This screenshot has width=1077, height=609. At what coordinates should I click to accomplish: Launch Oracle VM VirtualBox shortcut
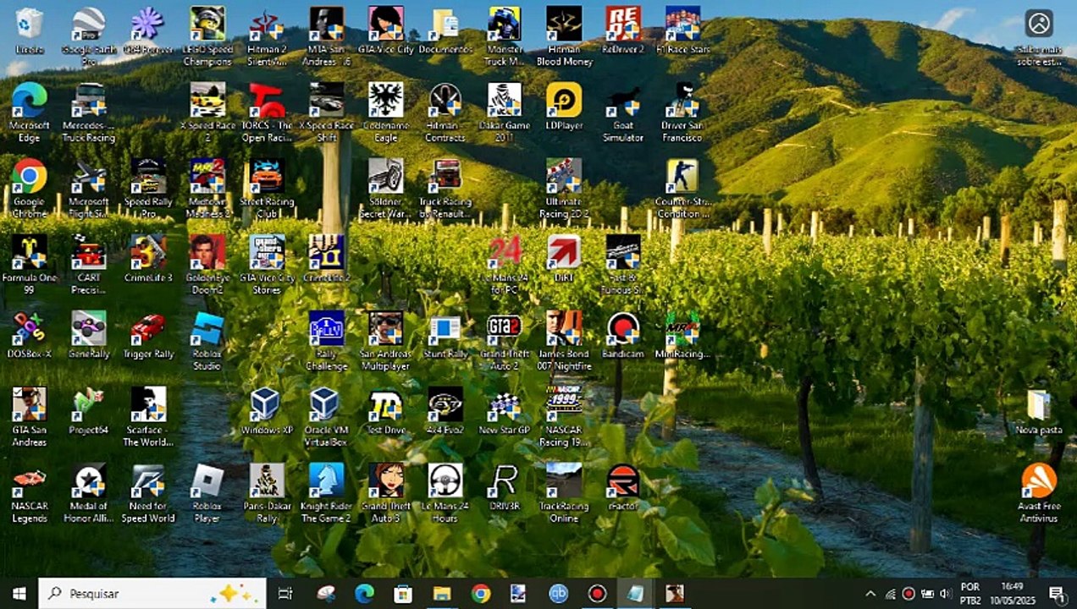coord(326,416)
